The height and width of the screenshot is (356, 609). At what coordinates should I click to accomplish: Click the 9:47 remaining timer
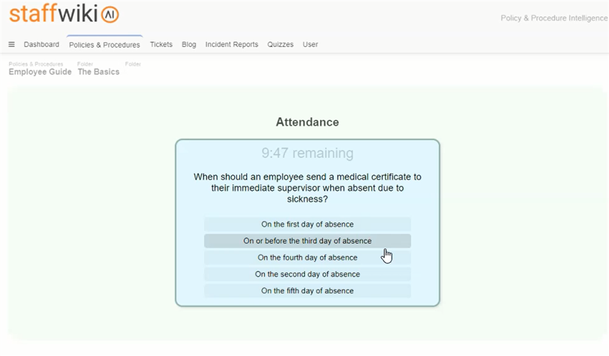(308, 153)
